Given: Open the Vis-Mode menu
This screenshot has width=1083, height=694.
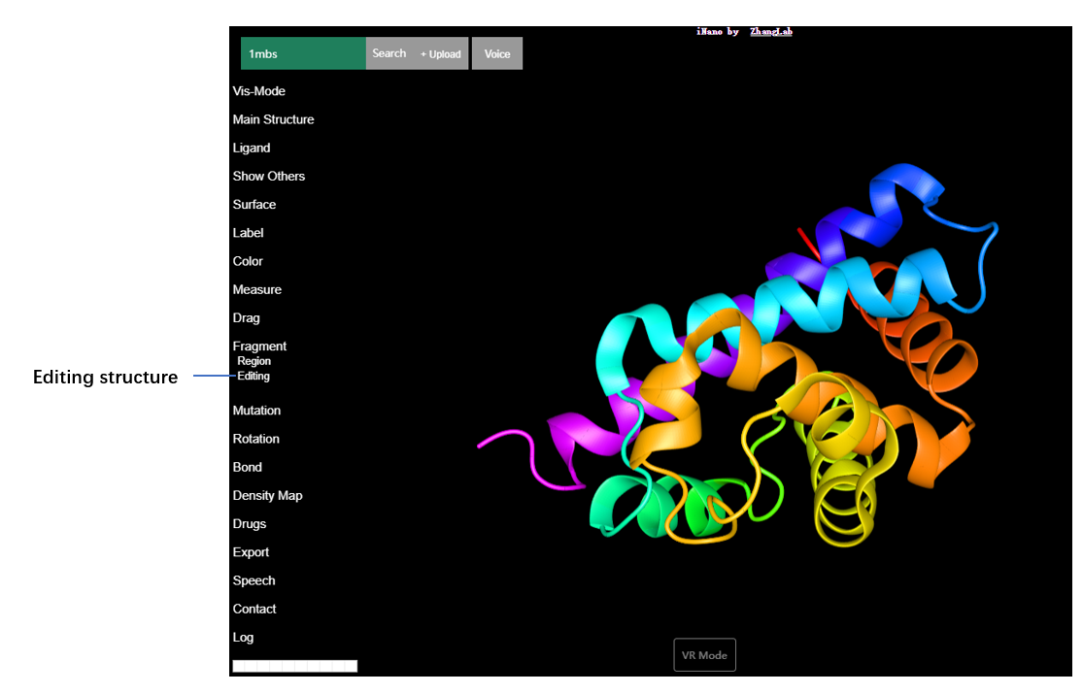Looking at the screenshot, I should (x=259, y=91).
